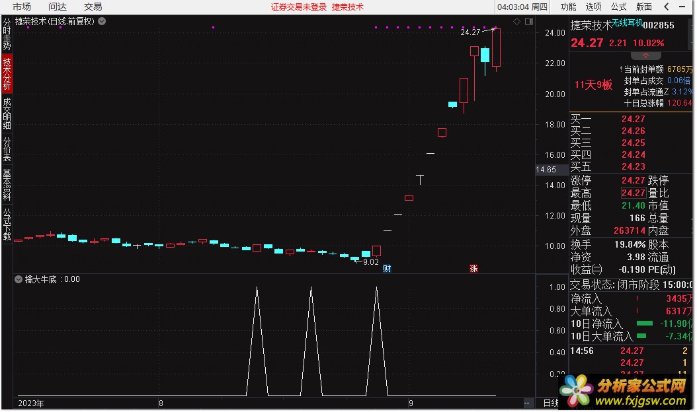Click the 10.02% change percentage

tap(649, 43)
